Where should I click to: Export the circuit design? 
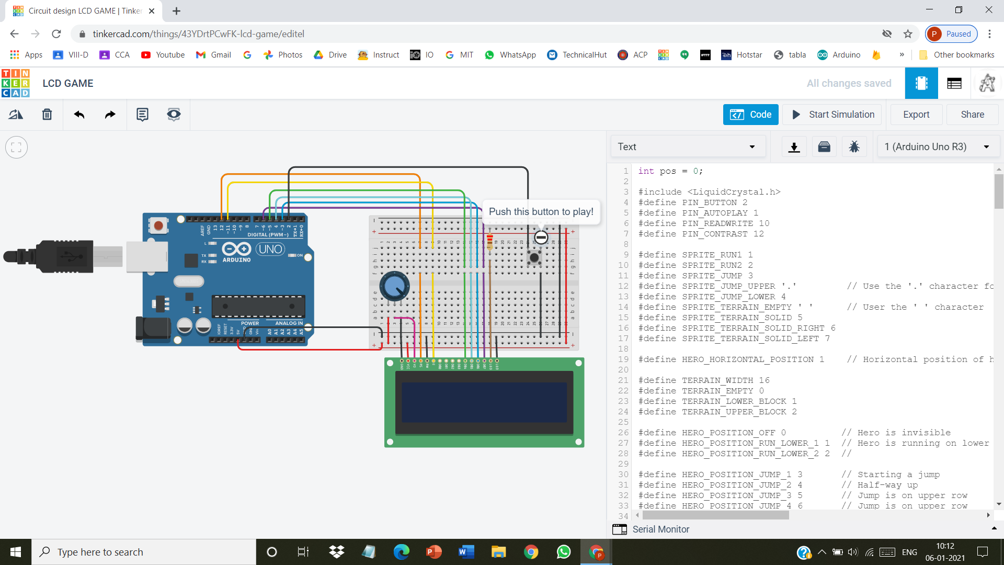916,114
